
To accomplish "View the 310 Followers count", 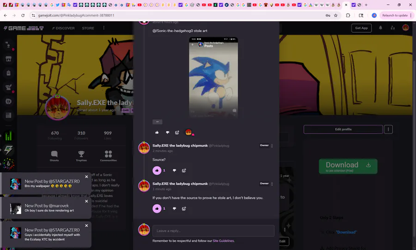I will point(81,135).
